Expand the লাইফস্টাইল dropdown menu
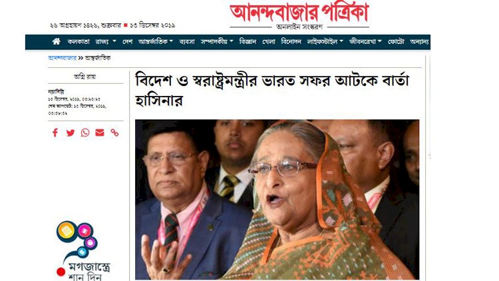This screenshot has width=499, height=281. coord(325,42)
